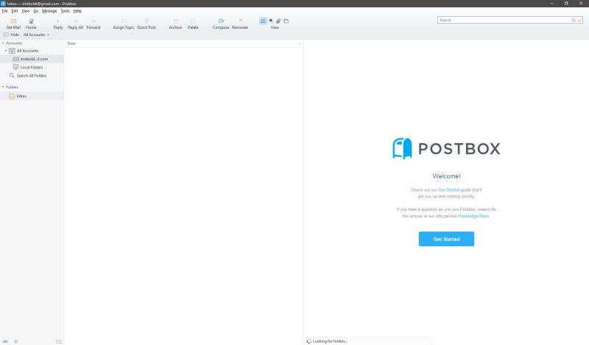The width and height of the screenshot is (589, 345).
Task: Click the Get Mail toolbar icon
Action: click(x=13, y=21)
